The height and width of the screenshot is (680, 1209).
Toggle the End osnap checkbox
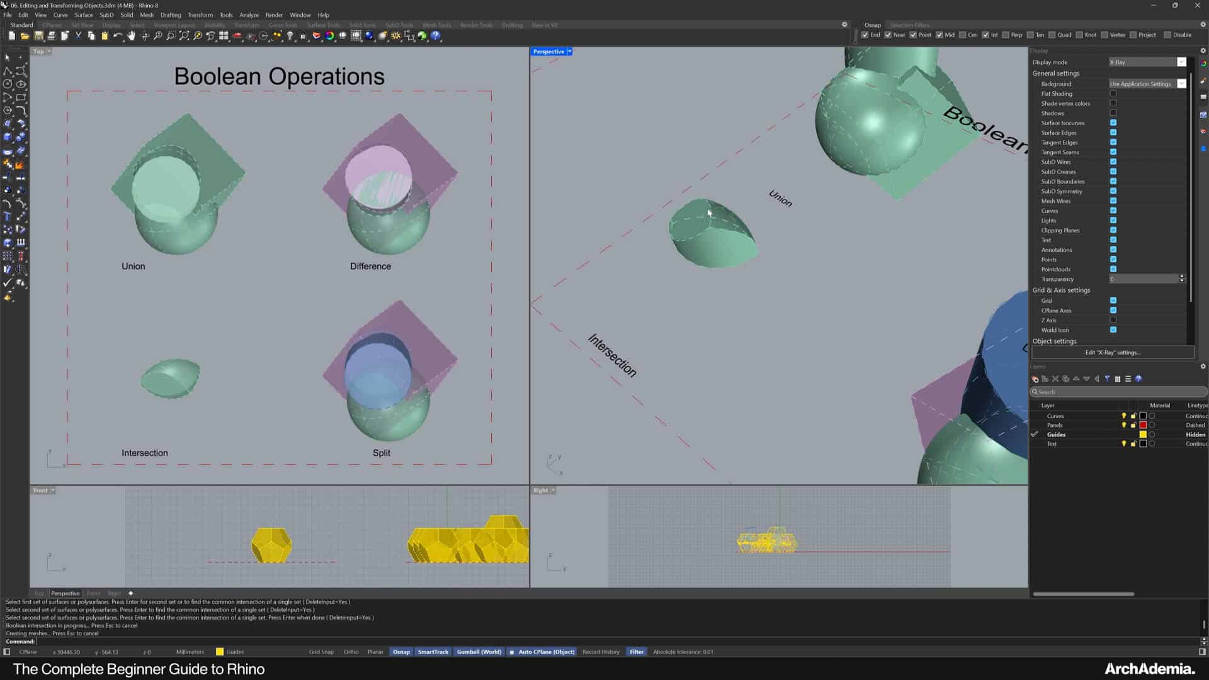[865, 35]
